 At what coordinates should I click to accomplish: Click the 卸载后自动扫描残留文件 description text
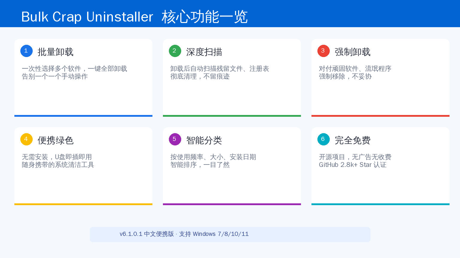tap(207, 69)
